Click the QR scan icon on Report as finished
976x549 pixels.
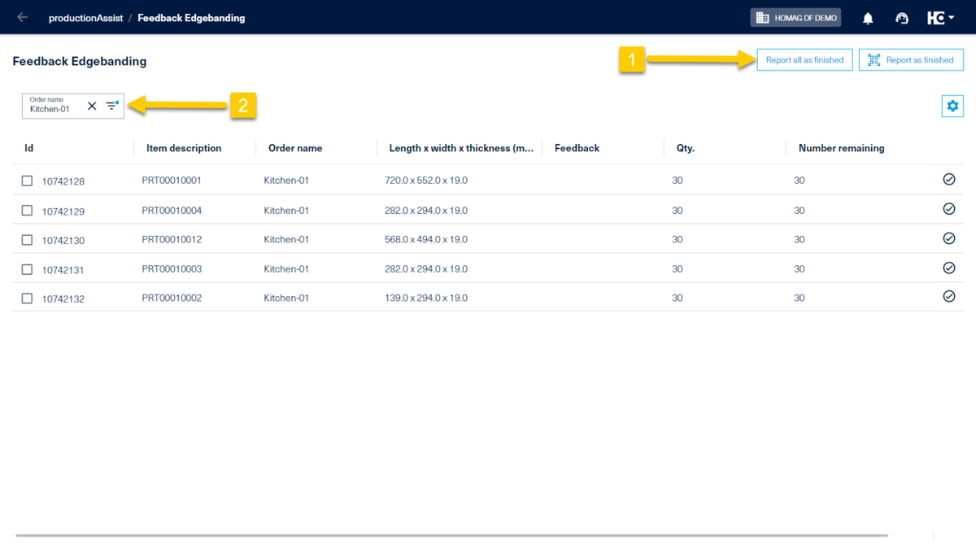(x=874, y=59)
